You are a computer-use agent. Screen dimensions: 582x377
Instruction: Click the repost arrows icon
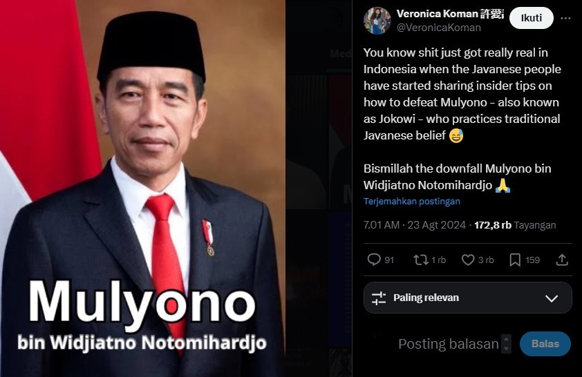coord(421,260)
